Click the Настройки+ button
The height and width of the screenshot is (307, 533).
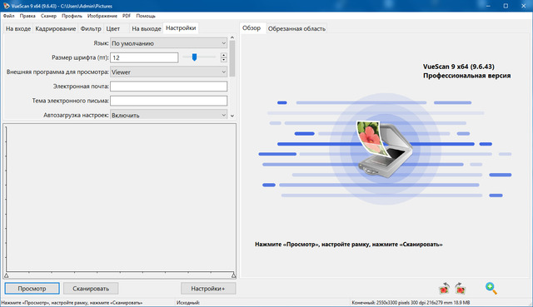tap(208, 289)
